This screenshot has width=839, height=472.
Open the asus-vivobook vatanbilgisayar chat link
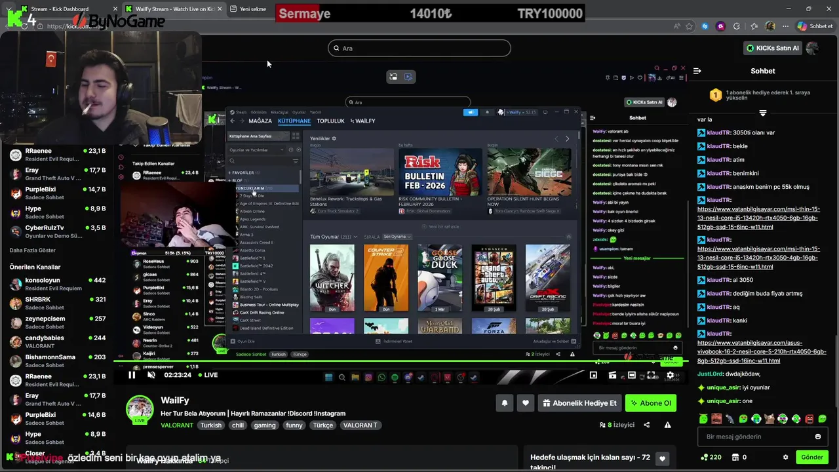coord(762,351)
